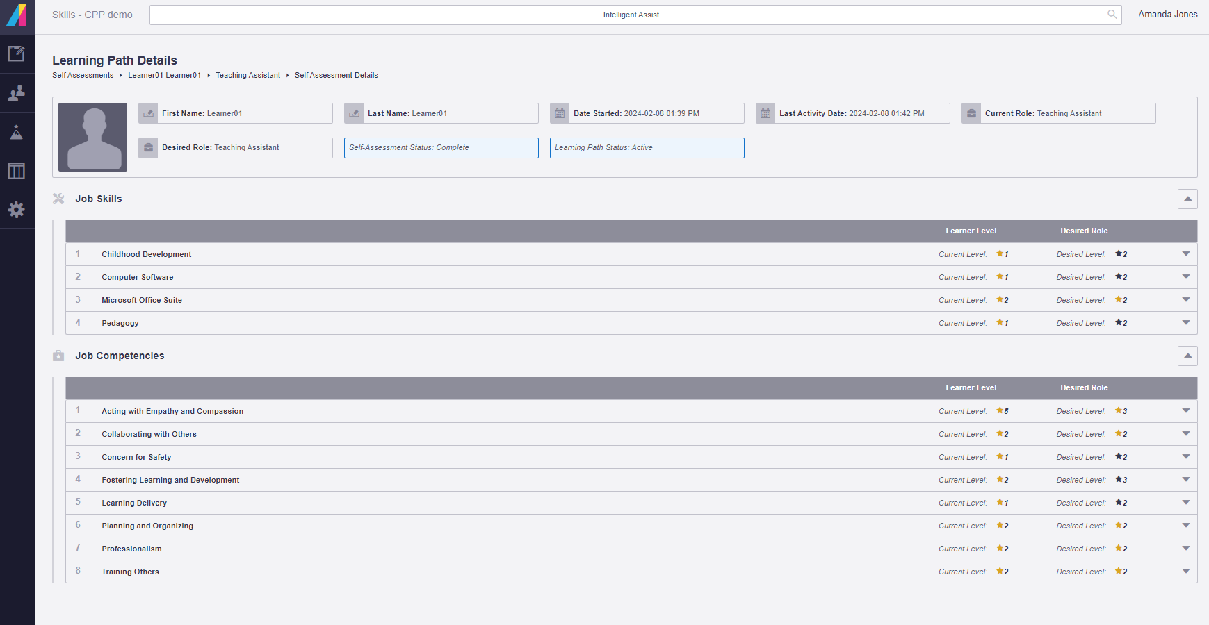
Task: Click Acting with Empathy current level star
Action: coord(1000,410)
